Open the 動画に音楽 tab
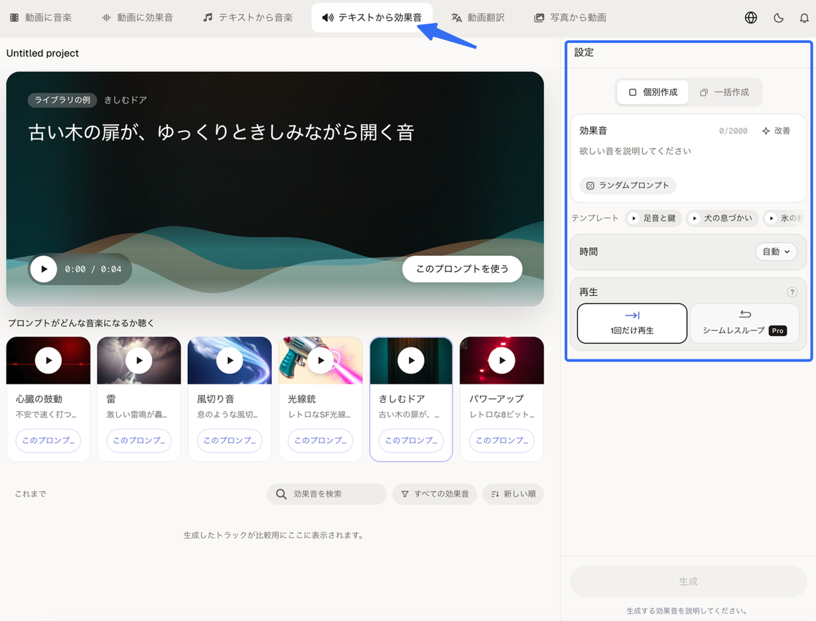 point(41,18)
